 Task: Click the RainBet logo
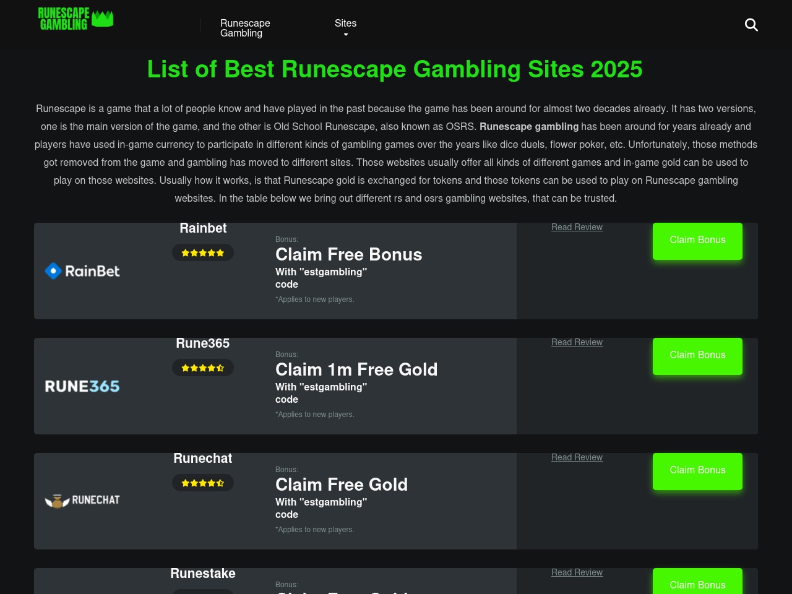point(82,271)
